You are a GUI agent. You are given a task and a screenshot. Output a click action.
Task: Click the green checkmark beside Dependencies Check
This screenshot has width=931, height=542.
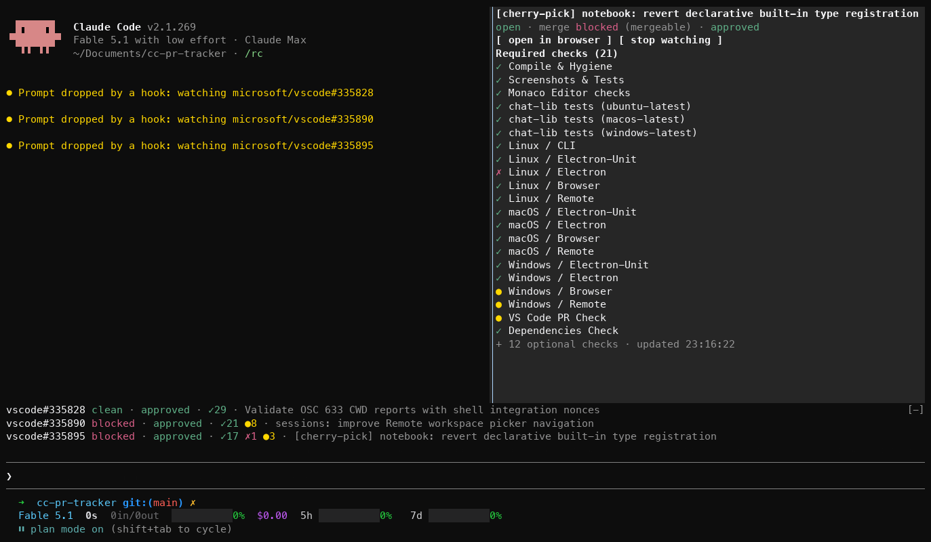click(498, 331)
